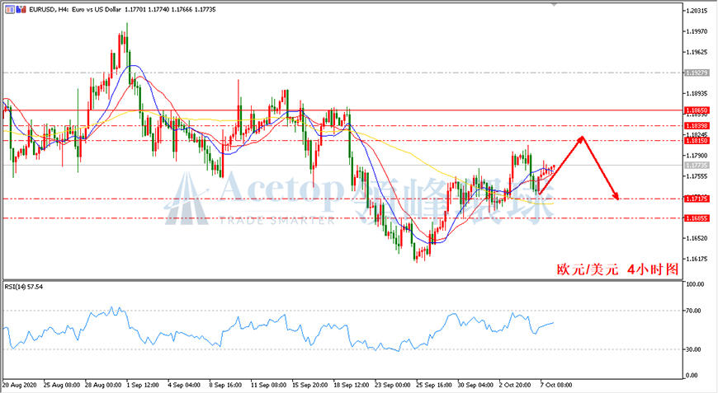This screenshot has width=718, height=393.
Task: Select the 1.18398 red price level label
Action: [697, 126]
